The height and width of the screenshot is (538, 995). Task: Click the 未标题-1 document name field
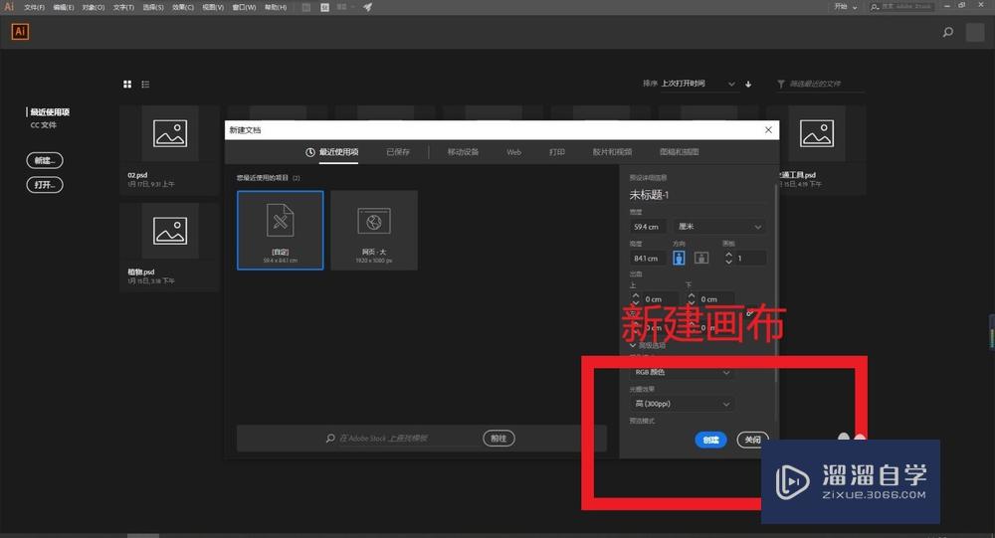tap(696, 195)
